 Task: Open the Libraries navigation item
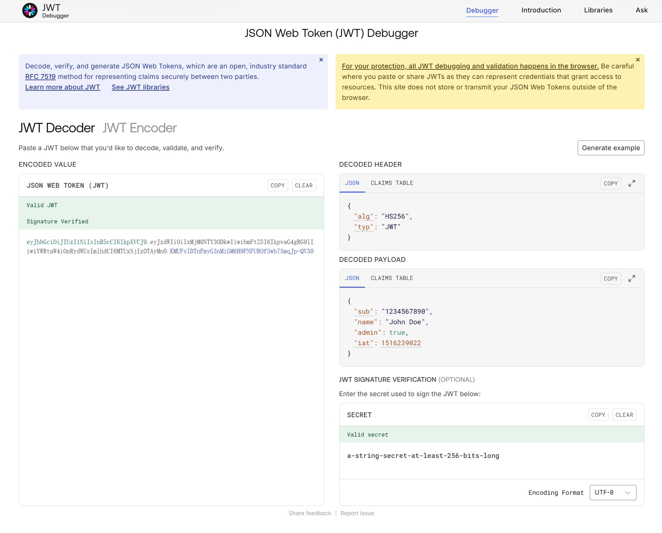tap(598, 10)
